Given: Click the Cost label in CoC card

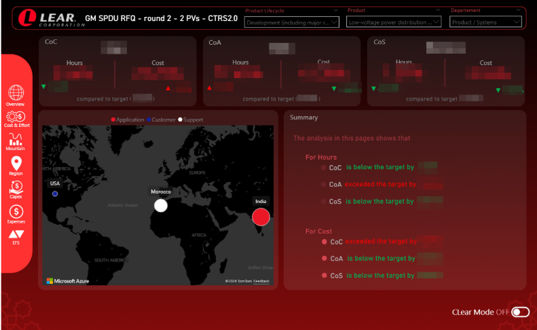Looking at the screenshot, I should click(158, 62).
